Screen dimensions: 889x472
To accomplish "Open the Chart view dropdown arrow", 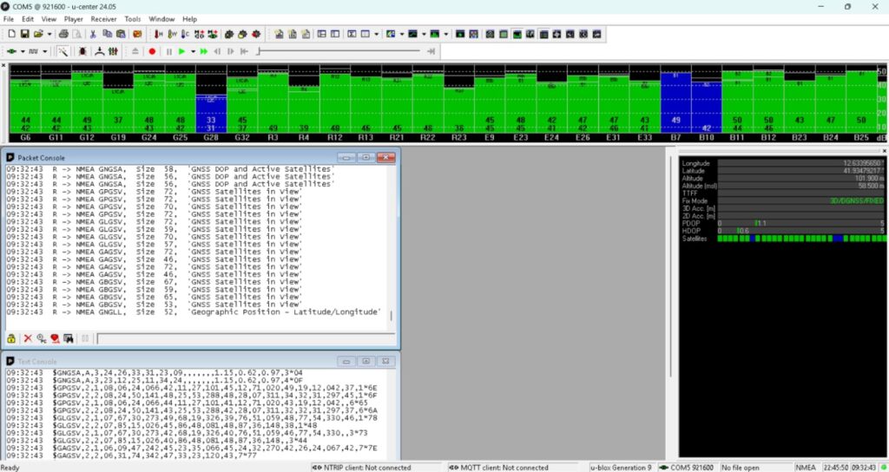I will point(424,34).
